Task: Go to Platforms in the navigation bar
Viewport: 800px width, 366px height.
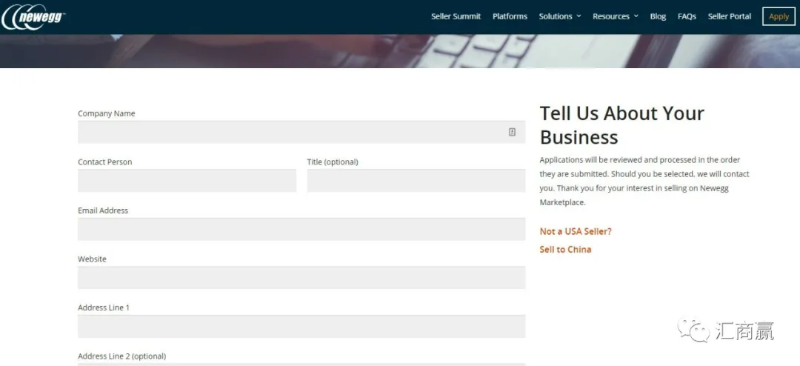Action: click(x=510, y=16)
